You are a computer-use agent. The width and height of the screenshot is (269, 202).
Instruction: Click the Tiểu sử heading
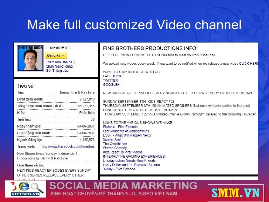click(x=25, y=86)
